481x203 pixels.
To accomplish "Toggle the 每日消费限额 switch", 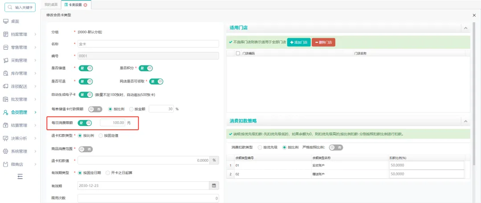I will [x=85, y=123].
